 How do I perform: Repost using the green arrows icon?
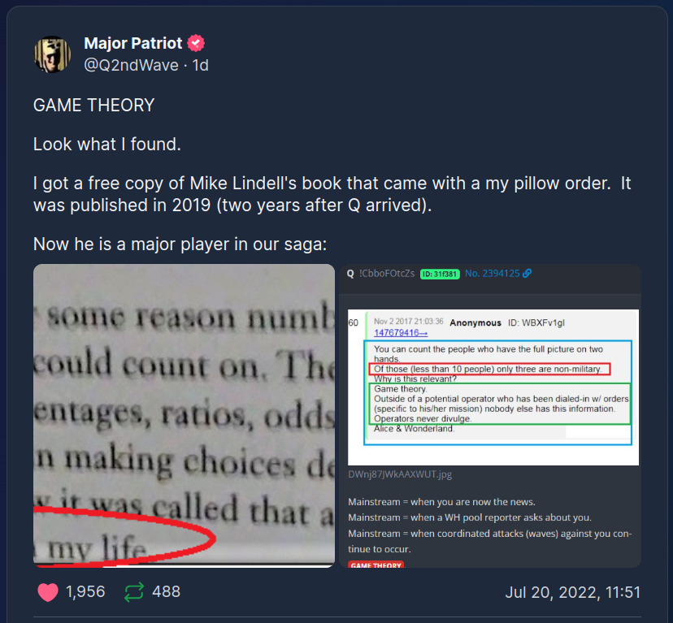point(134,592)
